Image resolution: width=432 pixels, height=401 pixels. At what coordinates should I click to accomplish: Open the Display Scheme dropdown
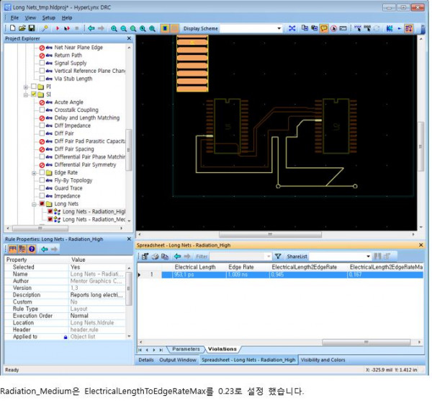point(280,29)
